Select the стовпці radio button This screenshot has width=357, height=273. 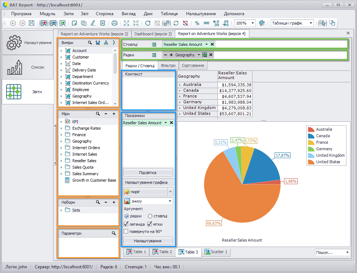150,216
